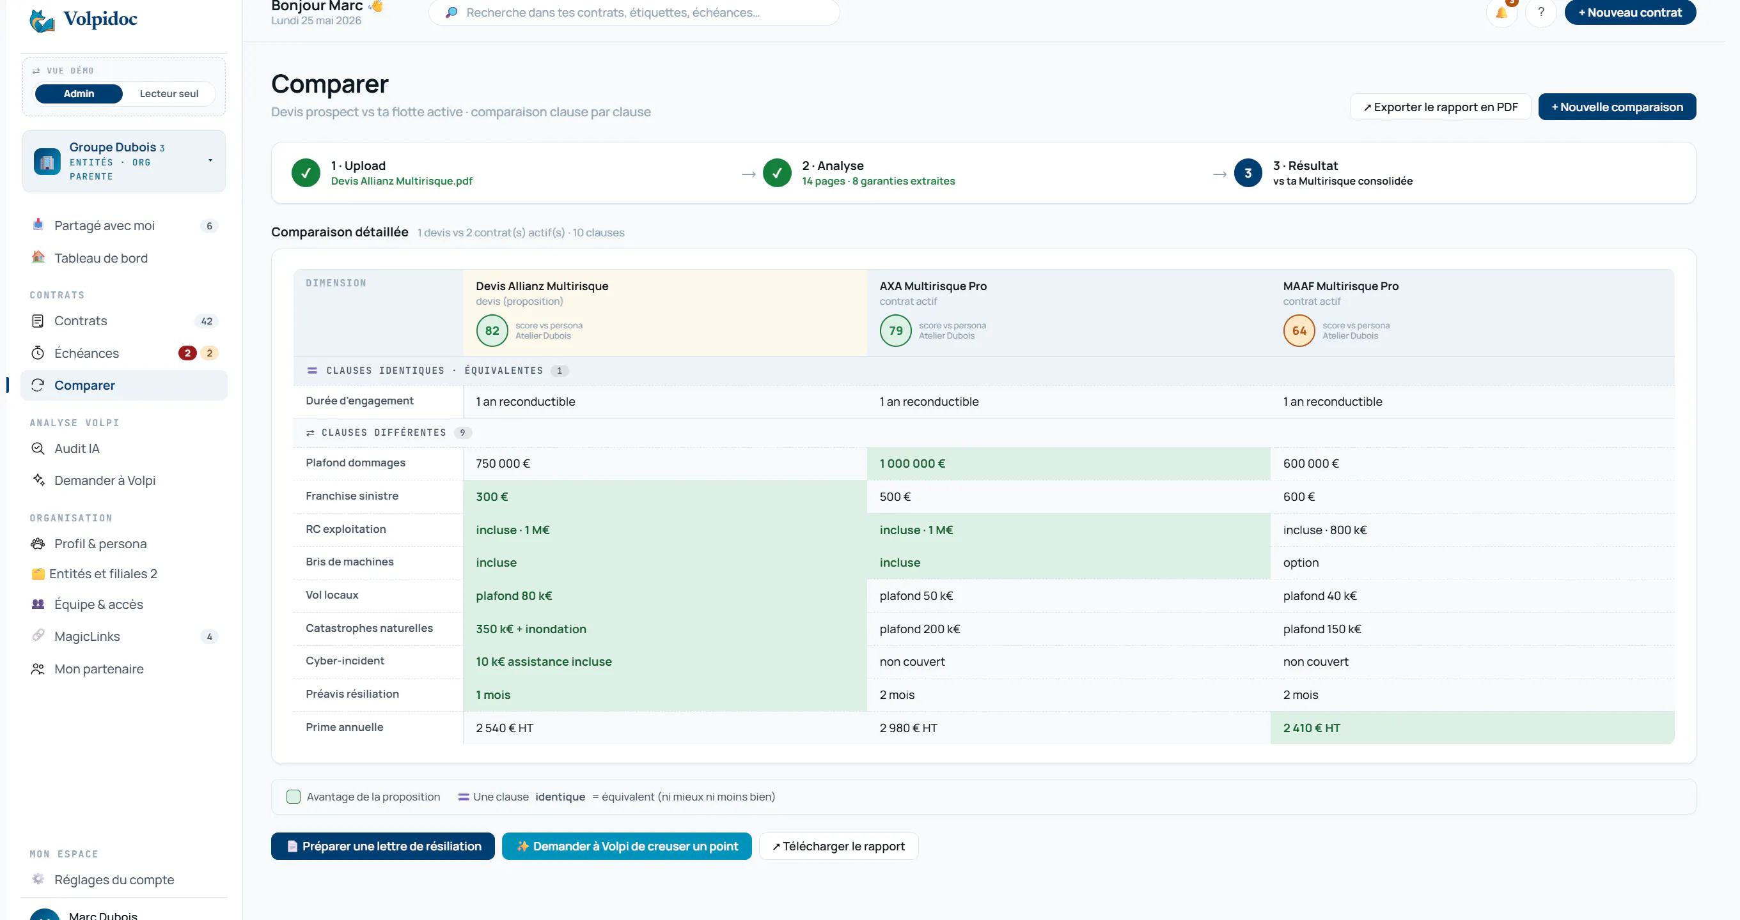Click the AXA Multirisque Pro column header
The image size is (1740, 920).
coord(1069,312)
